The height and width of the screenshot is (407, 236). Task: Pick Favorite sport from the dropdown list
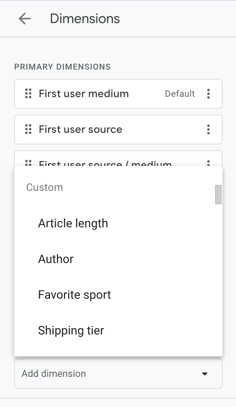pos(74,295)
